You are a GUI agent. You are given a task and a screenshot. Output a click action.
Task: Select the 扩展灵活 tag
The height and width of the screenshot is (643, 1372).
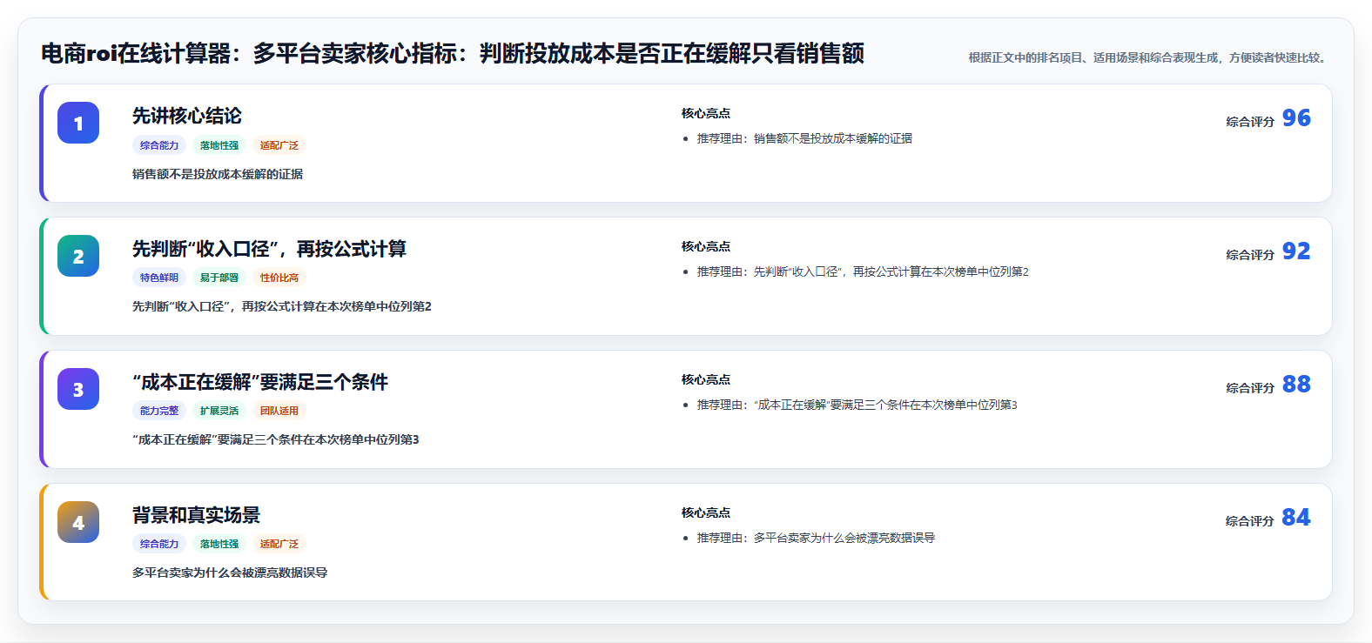[219, 411]
